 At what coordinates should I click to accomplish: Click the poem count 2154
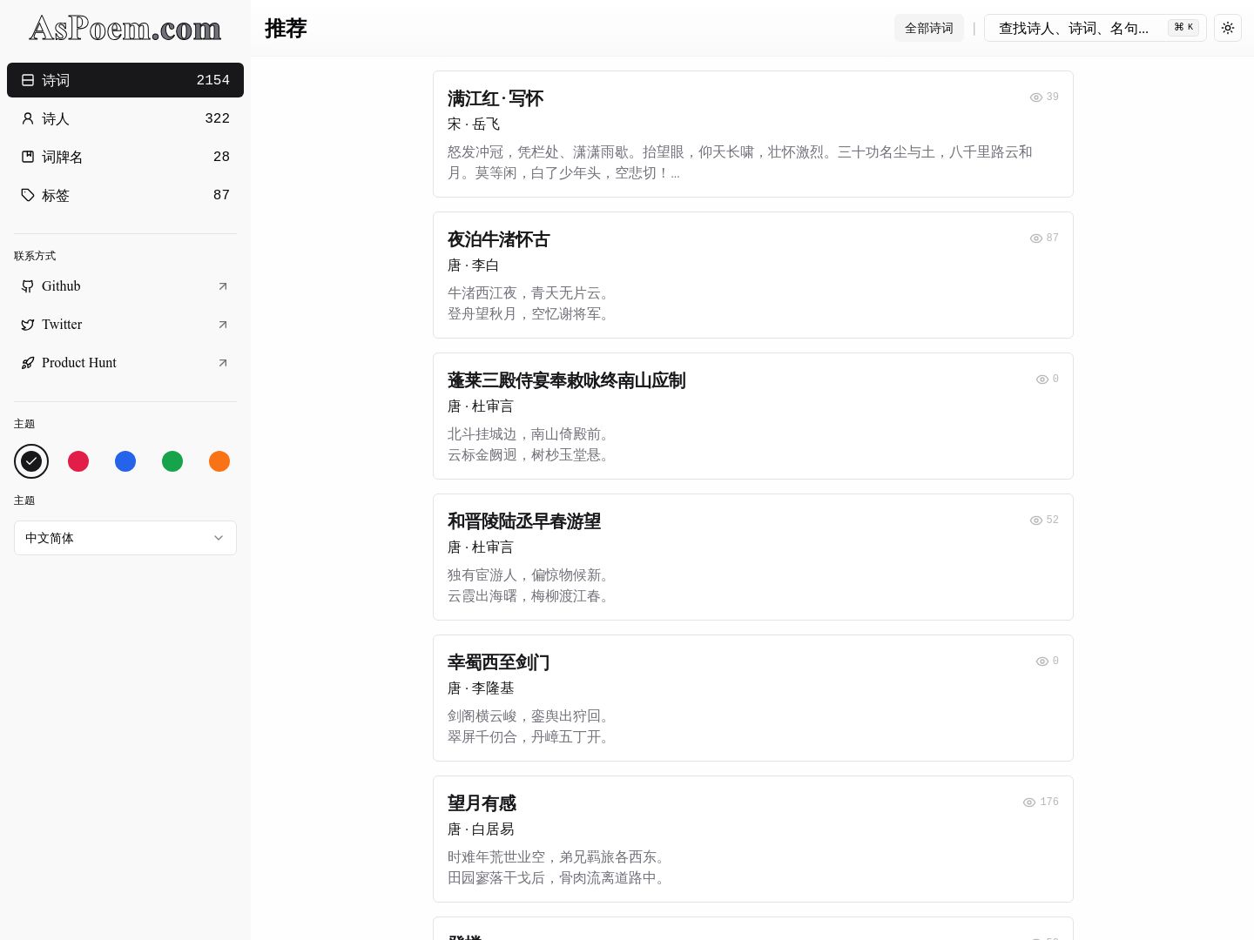coord(213,80)
